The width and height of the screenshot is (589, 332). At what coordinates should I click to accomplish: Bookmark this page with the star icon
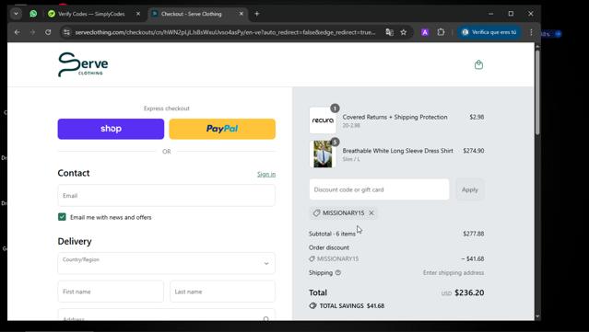[404, 32]
